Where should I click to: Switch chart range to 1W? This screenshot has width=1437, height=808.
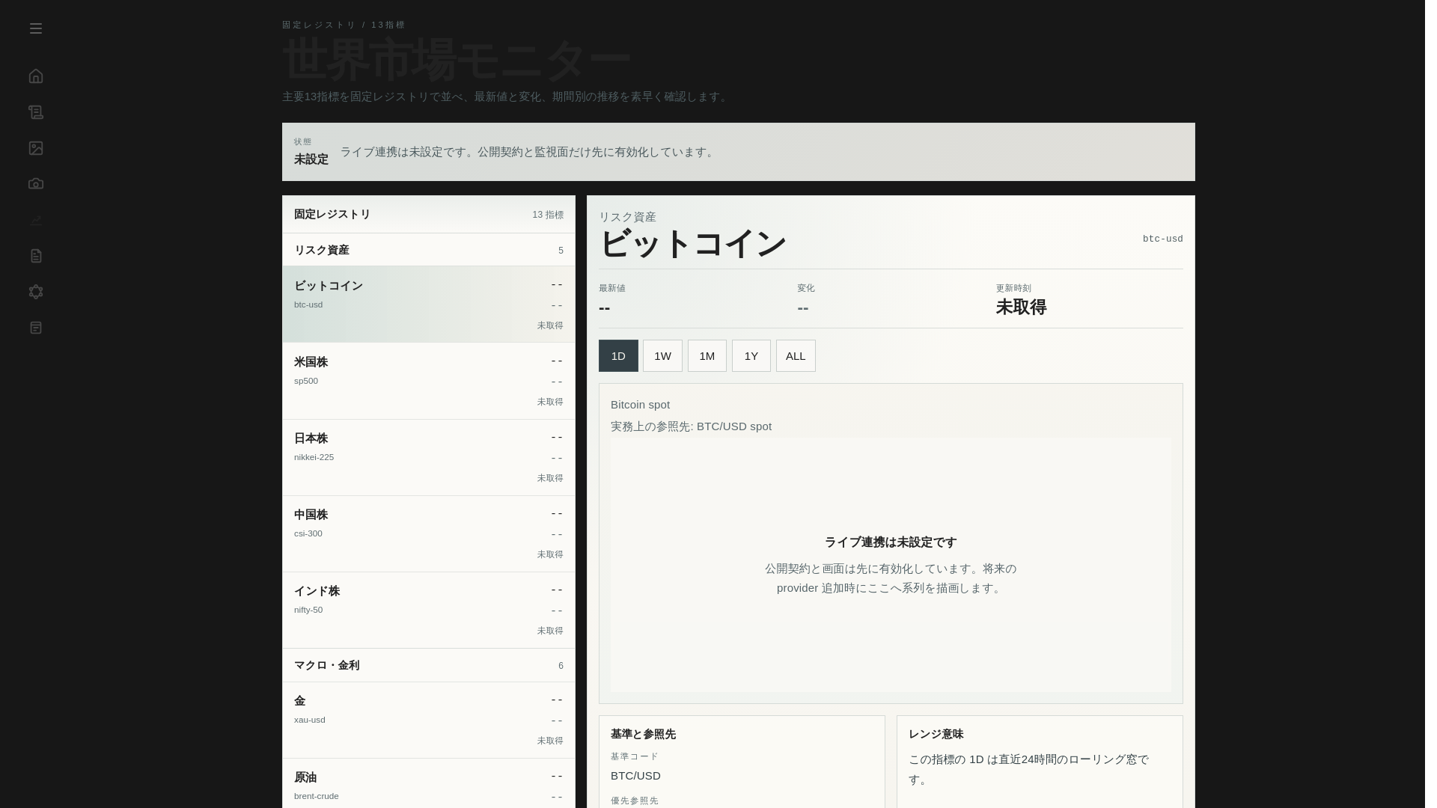click(662, 356)
